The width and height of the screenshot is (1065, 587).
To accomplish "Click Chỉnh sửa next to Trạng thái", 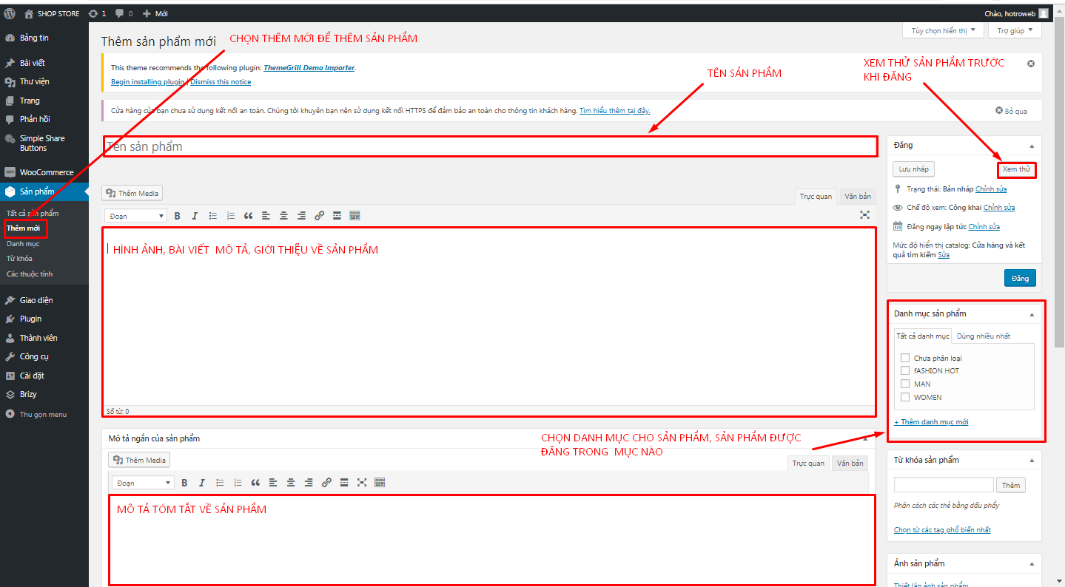I will pyautogui.click(x=991, y=189).
